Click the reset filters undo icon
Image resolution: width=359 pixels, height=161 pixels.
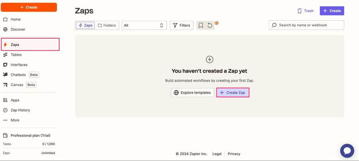tap(210, 26)
